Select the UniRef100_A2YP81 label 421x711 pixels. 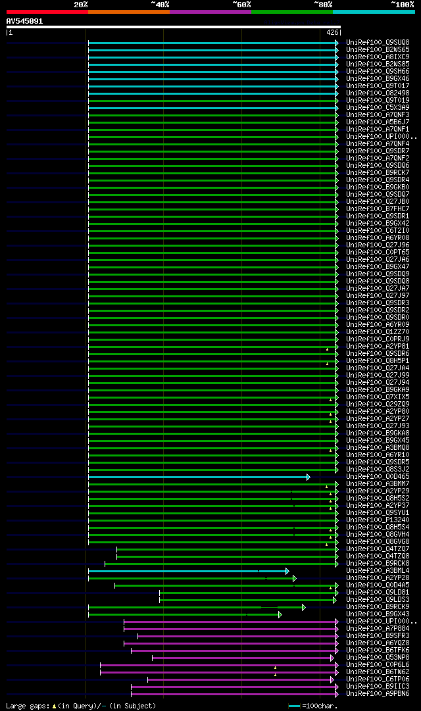point(378,347)
